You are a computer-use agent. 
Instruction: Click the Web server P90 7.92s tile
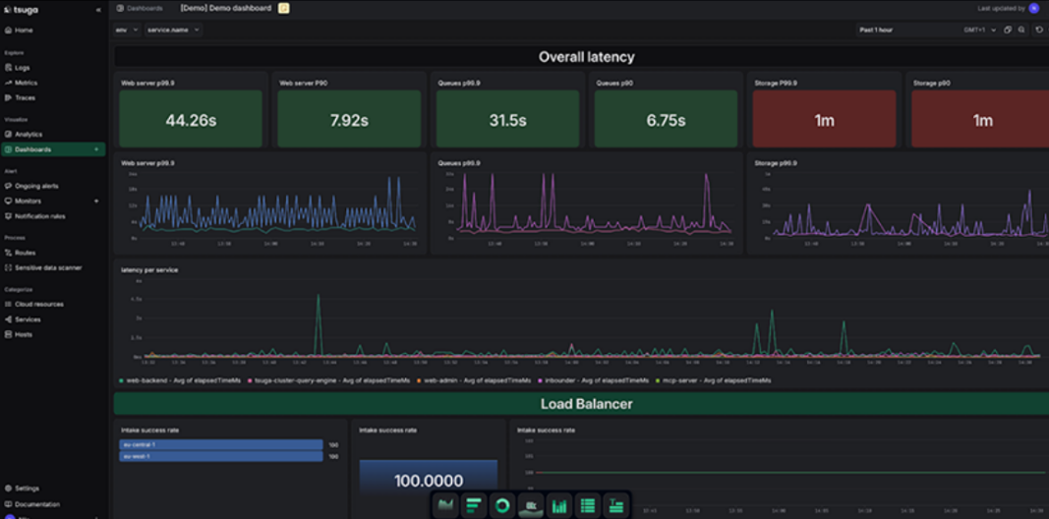pos(349,119)
